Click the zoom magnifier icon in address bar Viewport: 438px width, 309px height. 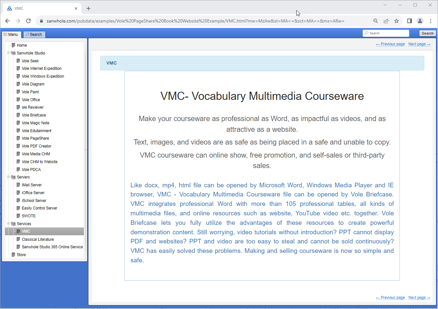(376, 21)
